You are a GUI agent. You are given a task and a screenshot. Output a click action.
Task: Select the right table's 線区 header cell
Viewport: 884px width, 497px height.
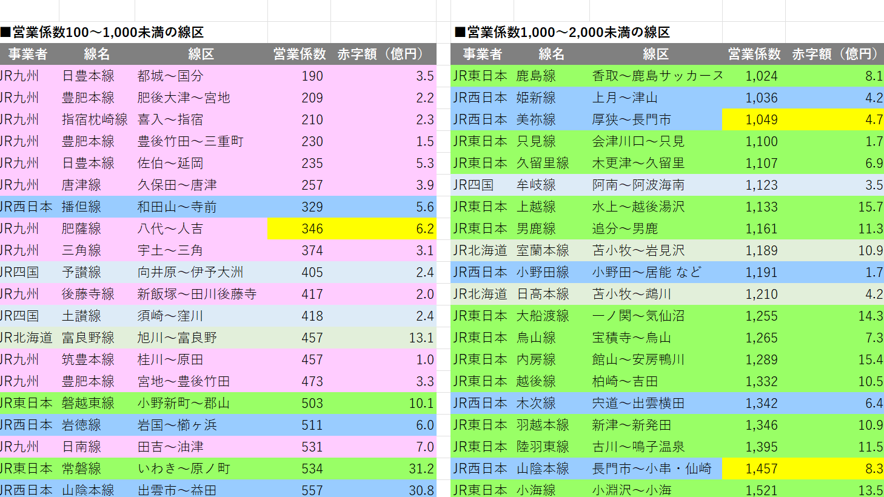[x=656, y=54]
